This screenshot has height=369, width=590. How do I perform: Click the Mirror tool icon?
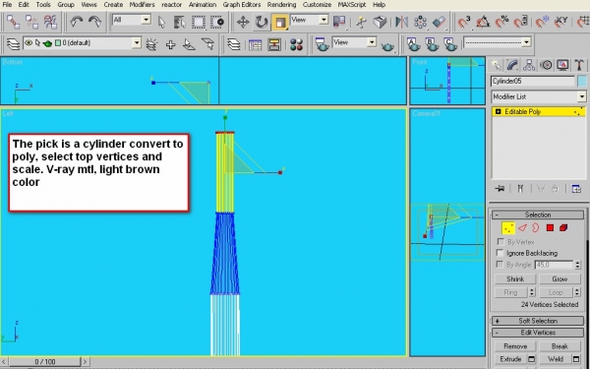tap(401, 22)
